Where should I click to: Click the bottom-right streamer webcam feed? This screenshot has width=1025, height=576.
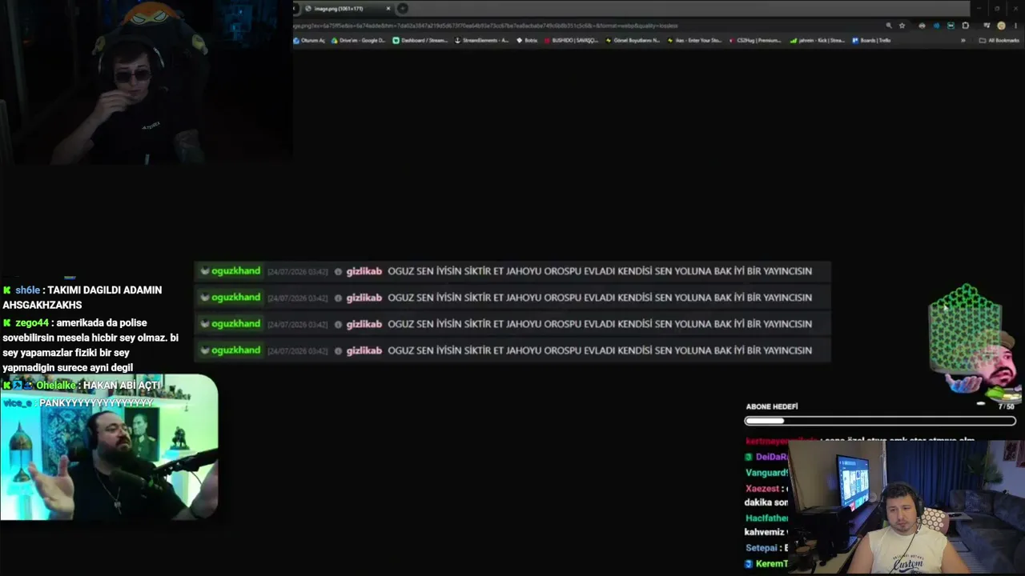point(906,506)
